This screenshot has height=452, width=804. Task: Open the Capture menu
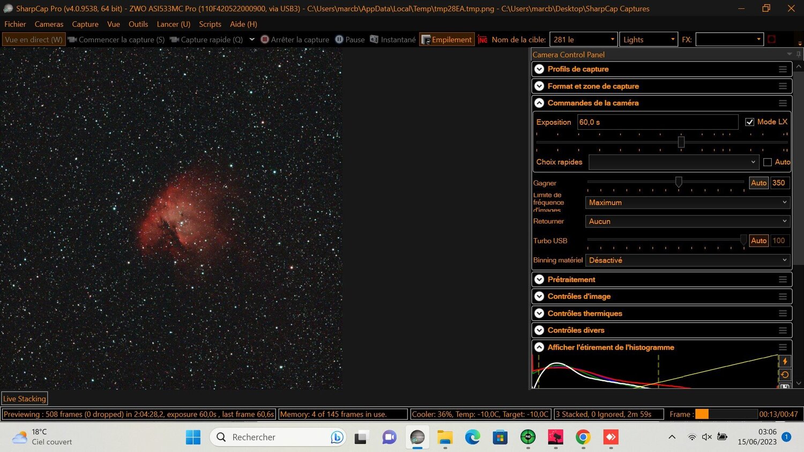(x=85, y=24)
